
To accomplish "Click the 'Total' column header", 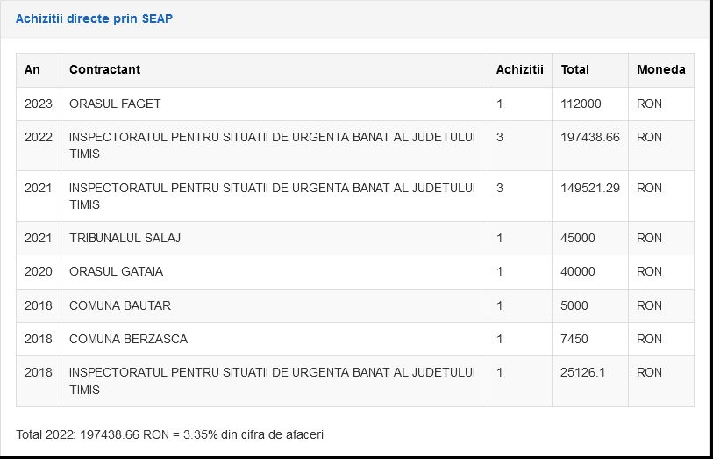I will (574, 69).
